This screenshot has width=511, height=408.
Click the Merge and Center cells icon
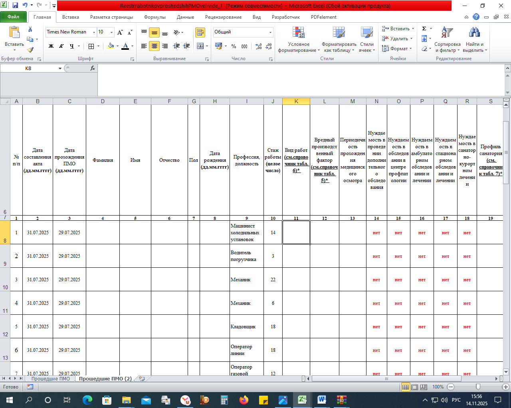pos(200,46)
